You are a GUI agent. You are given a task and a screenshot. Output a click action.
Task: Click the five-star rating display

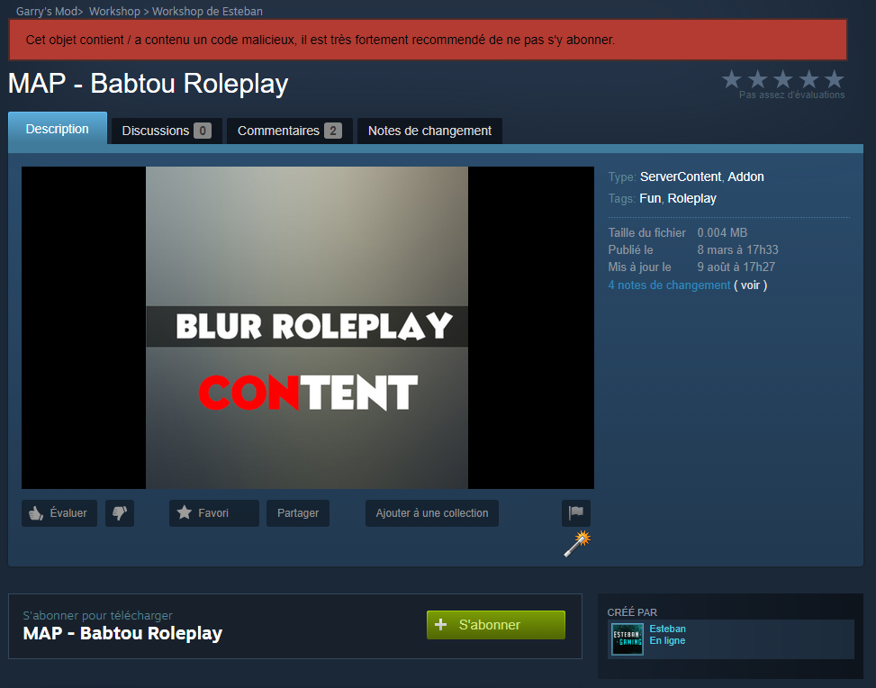tap(782, 79)
